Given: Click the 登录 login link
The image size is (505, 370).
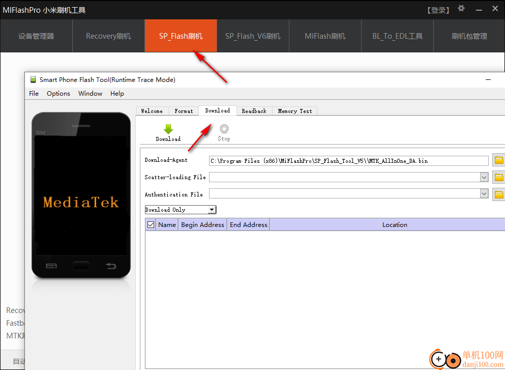Looking at the screenshot, I should 438,10.
